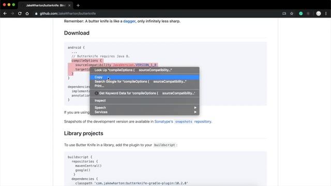Screen dimensions: 331x186
Task: Select Print... in the context menu
Action: click(x=145, y=86)
